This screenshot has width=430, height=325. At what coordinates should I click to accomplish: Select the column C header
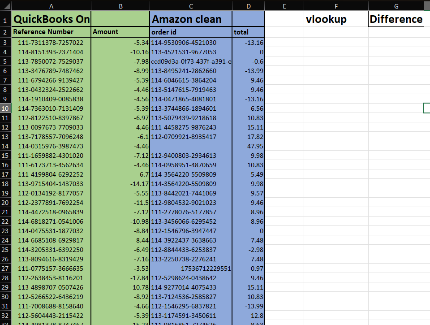191,6
